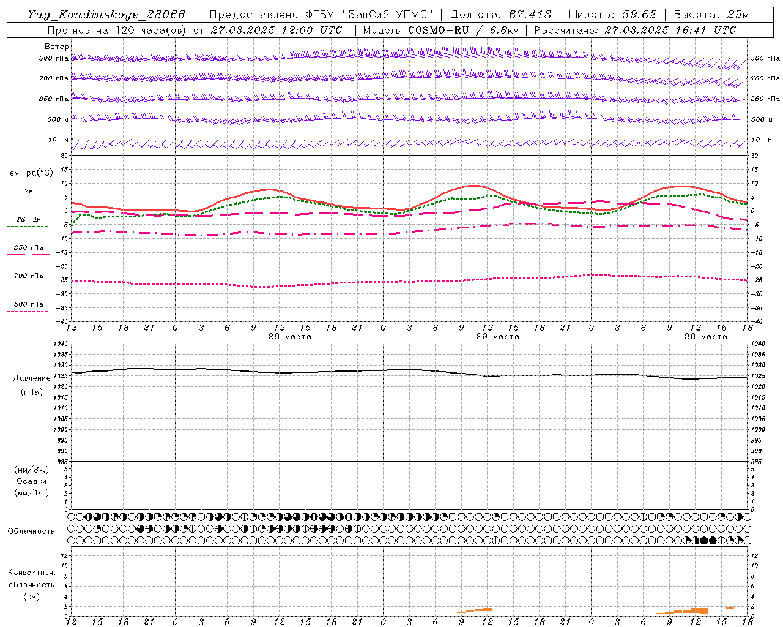The height and width of the screenshot is (627, 783).
Task: Click the '2м' temperature legend entry
Action: (x=29, y=192)
